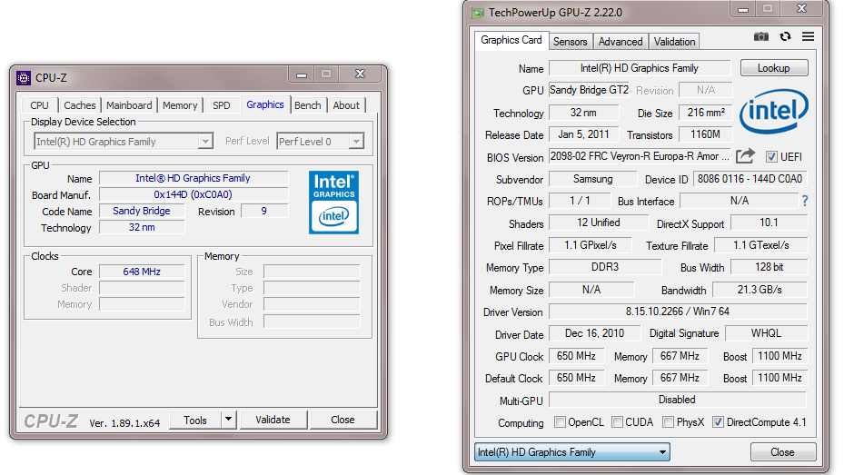Click the CPU-Z title bar icon
Screen dimensions: 844x475
tap(23, 78)
